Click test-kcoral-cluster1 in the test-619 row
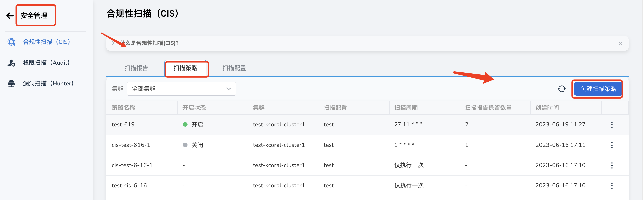Screen dimensions: 643x200 279,124
